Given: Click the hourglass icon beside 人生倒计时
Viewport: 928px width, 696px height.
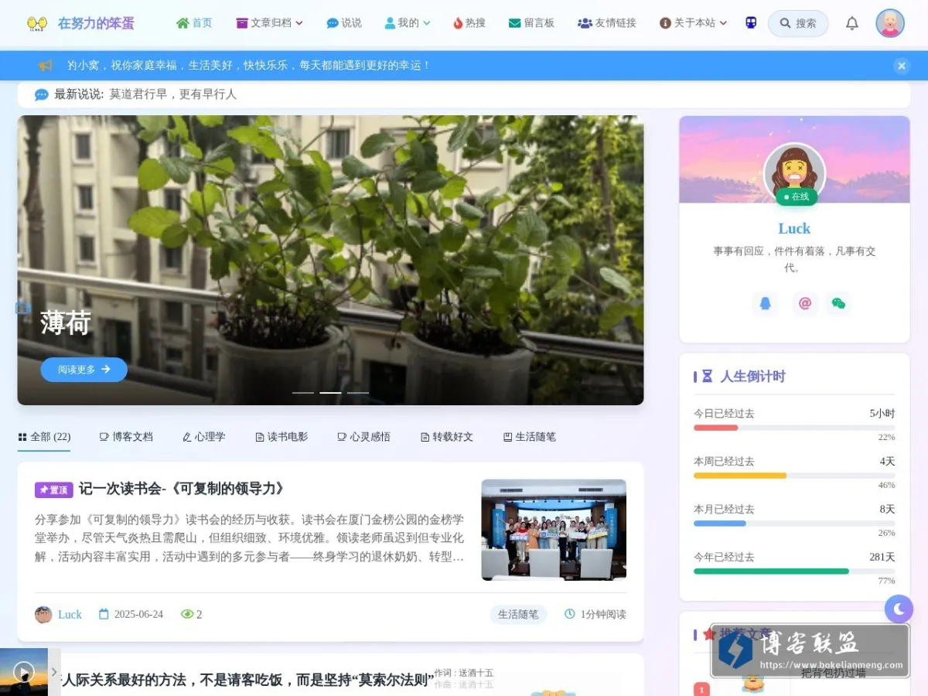Looking at the screenshot, I should click(707, 377).
